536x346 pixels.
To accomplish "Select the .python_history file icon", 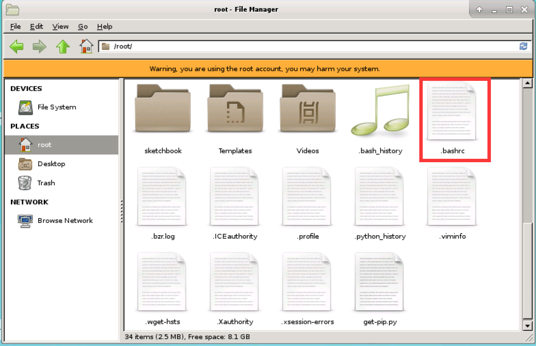I will [x=379, y=197].
